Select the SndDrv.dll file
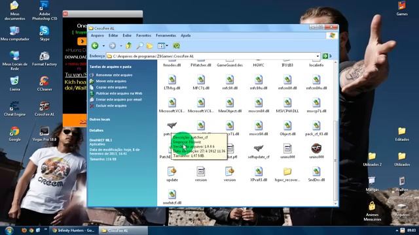 tap(316, 174)
